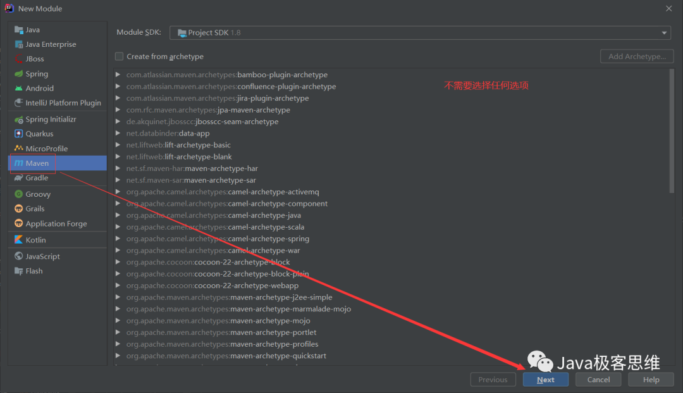This screenshot has height=393, width=683.
Task: Expand the lift-archetype-blank node
Action: click(x=118, y=157)
